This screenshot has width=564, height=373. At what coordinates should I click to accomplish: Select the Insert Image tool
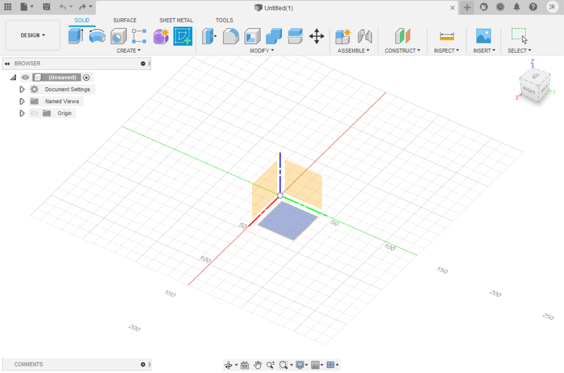click(x=484, y=36)
